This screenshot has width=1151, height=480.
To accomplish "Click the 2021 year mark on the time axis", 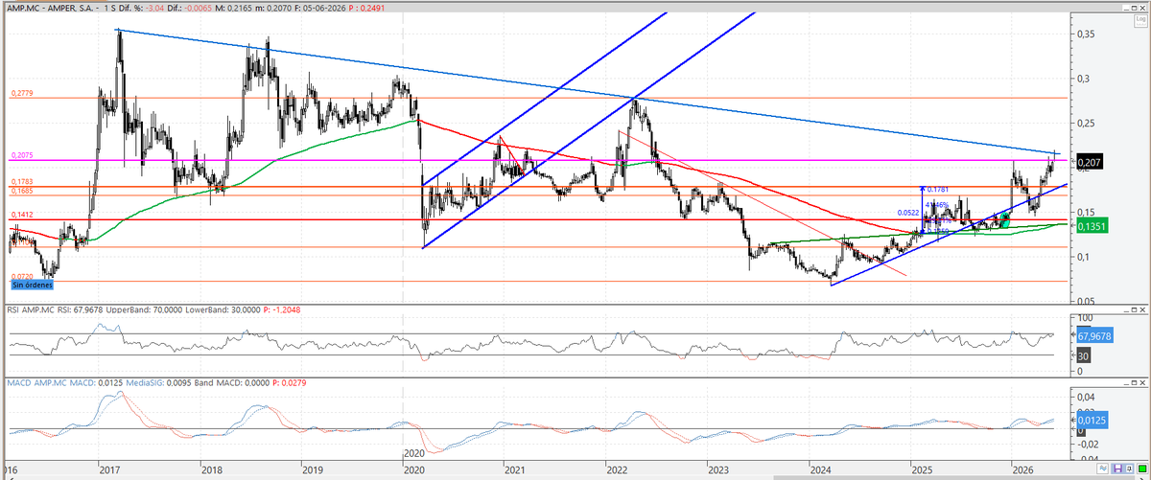I will click(x=514, y=469).
